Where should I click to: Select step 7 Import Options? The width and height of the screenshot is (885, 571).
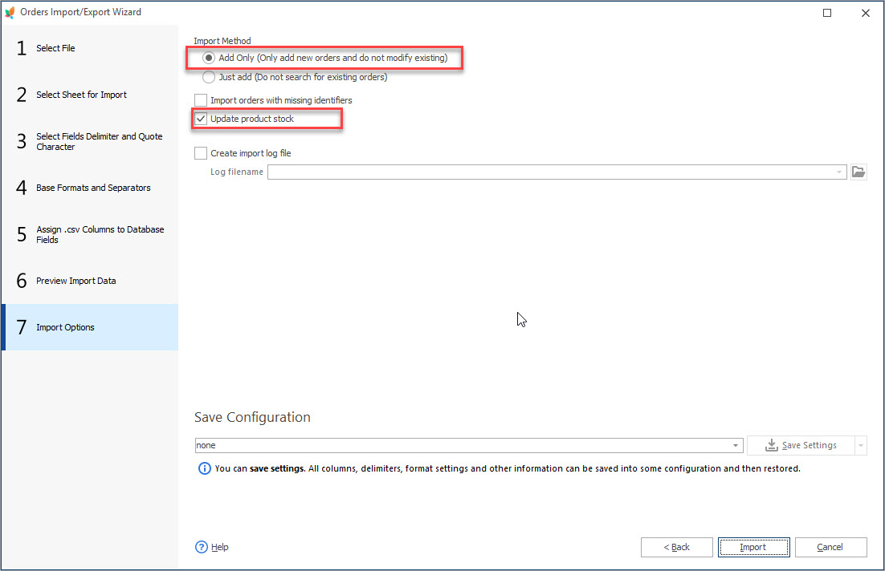[90, 327]
